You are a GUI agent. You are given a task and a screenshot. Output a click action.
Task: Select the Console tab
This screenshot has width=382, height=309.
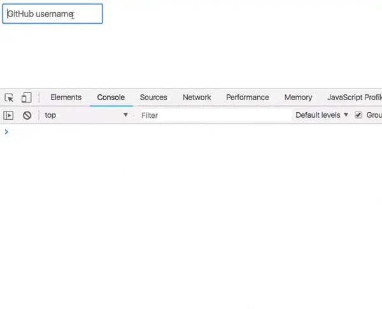(x=111, y=97)
